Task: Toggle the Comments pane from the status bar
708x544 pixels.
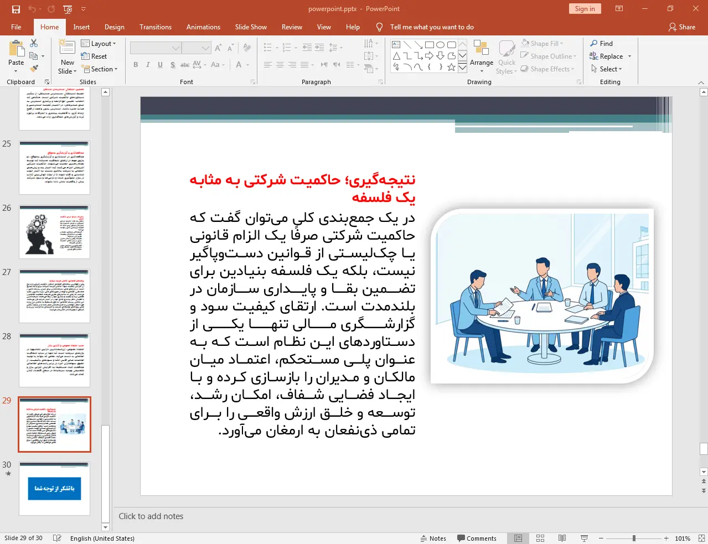Action: coord(477,538)
